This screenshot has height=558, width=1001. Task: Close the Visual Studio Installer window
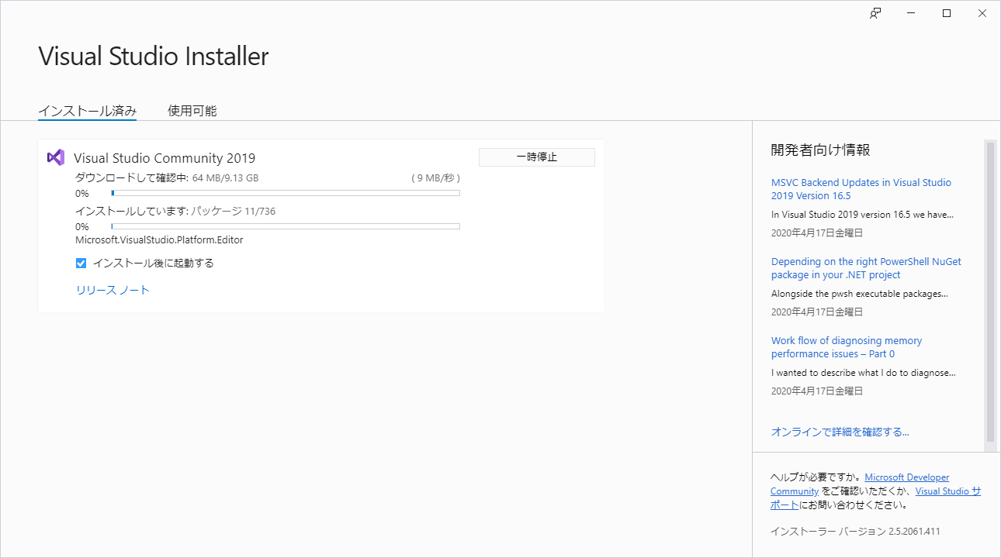(x=982, y=13)
